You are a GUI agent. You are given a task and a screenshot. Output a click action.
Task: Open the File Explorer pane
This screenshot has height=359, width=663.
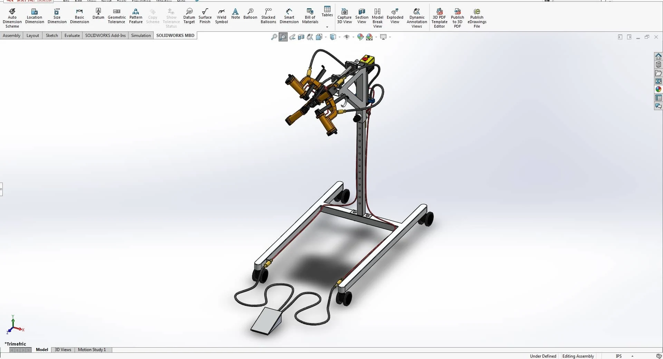[659, 73]
